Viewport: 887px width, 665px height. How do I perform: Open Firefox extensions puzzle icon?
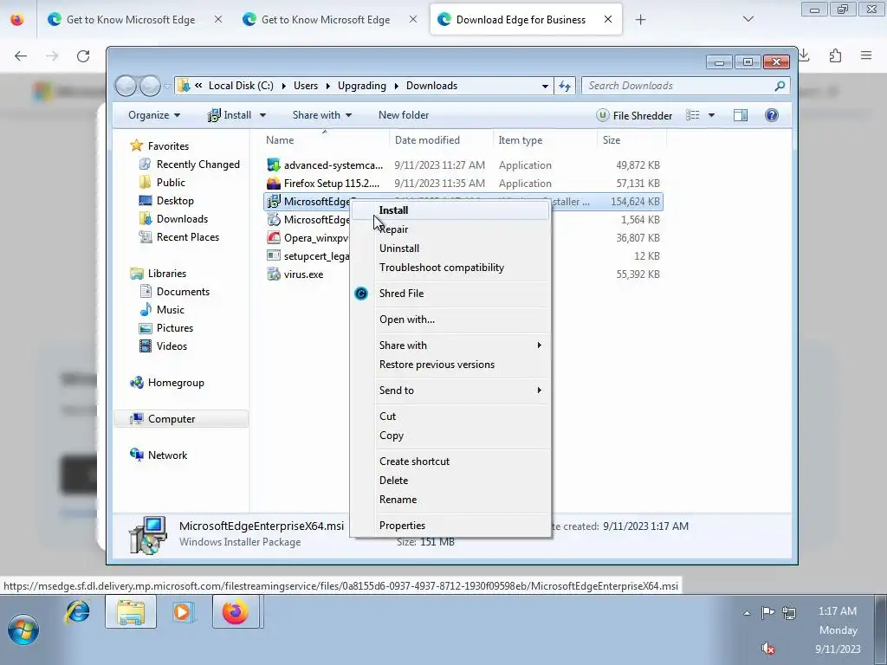point(835,55)
